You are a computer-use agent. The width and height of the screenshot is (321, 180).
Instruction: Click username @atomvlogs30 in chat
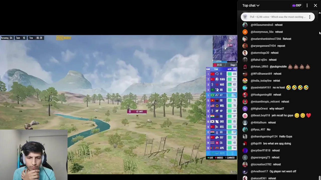260,53
